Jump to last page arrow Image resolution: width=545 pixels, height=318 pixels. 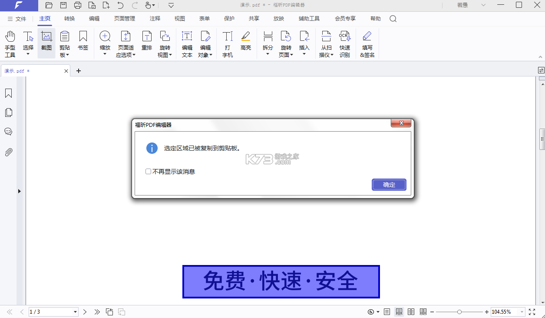[x=97, y=312]
